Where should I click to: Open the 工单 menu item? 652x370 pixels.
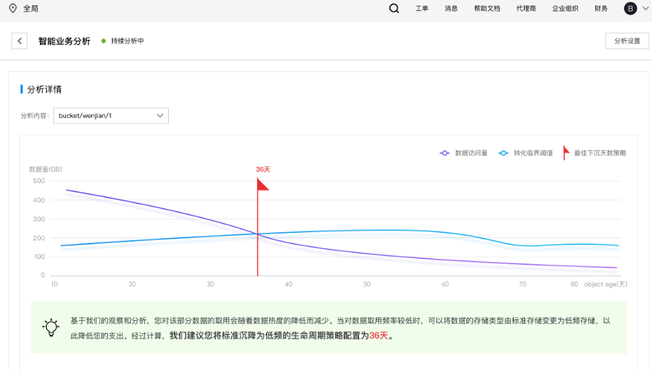(422, 8)
